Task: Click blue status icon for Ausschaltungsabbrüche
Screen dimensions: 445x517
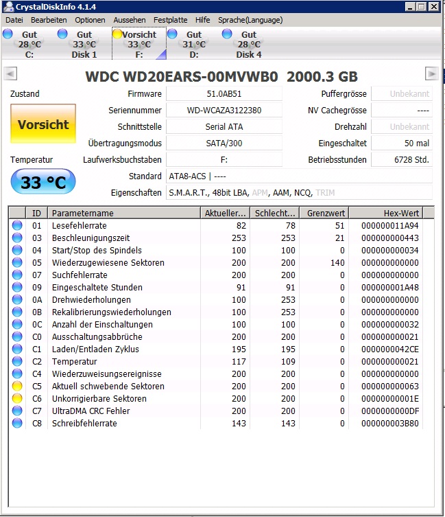Action: [x=17, y=336]
